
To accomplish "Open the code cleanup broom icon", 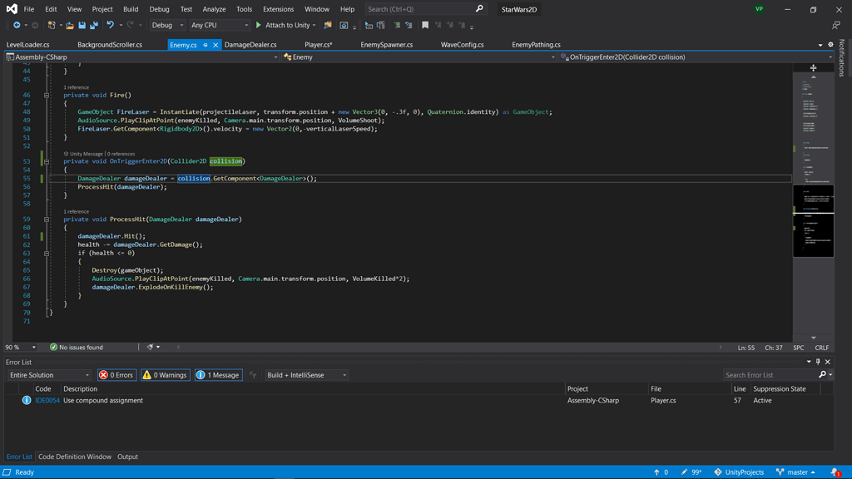I will [x=151, y=347].
